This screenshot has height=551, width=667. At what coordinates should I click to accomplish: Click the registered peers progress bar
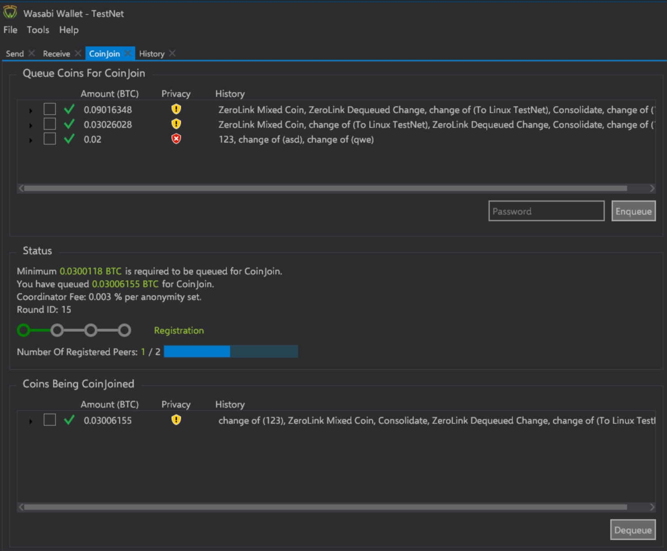click(x=231, y=351)
